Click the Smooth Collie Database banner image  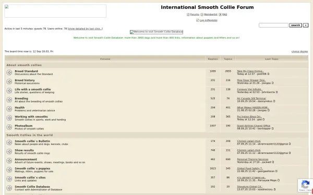[156, 32]
